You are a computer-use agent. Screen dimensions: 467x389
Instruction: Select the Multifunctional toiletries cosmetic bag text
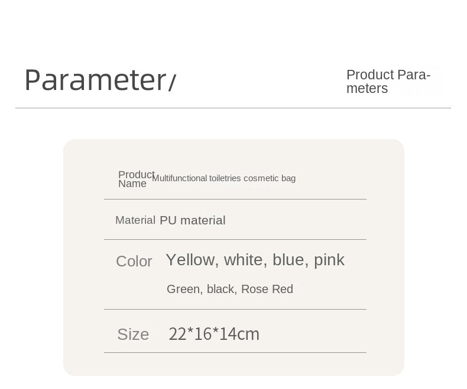point(223,178)
